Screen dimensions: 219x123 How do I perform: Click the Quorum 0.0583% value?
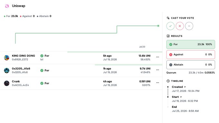(x=210, y=72)
